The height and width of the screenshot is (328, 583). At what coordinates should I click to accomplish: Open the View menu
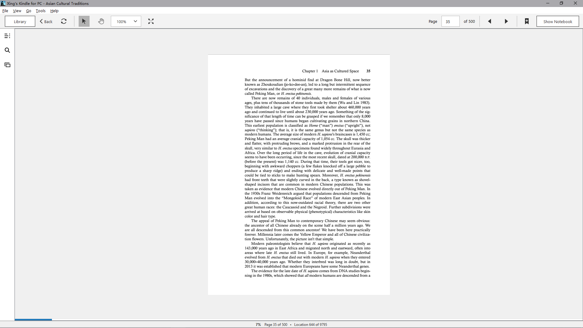[x=17, y=11]
